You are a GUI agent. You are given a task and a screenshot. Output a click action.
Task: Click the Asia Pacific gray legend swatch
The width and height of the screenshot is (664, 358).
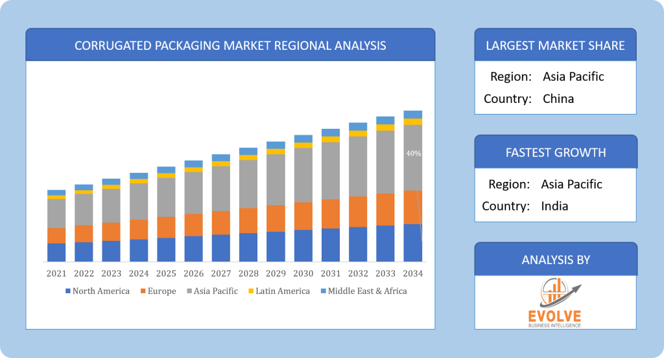(x=189, y=291)
